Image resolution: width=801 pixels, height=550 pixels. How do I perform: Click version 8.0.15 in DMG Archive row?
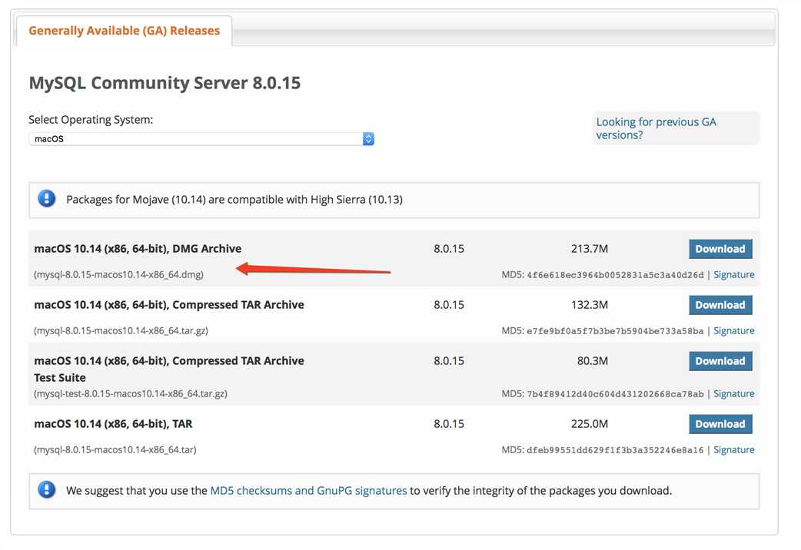pyautogui.click(x=449, y=249)
